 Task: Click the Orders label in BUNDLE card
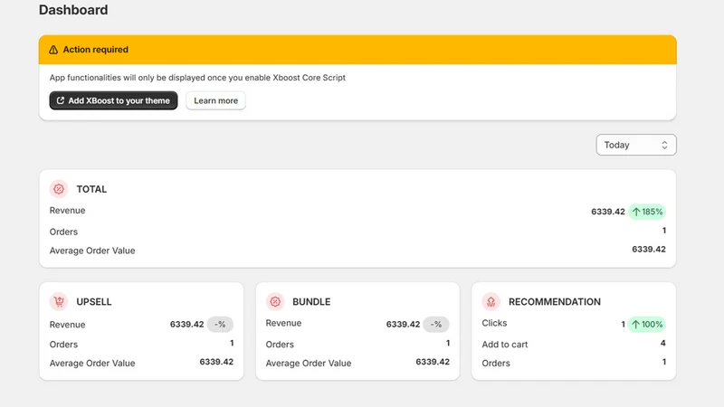pyautogui.click(x=280, y=345)
